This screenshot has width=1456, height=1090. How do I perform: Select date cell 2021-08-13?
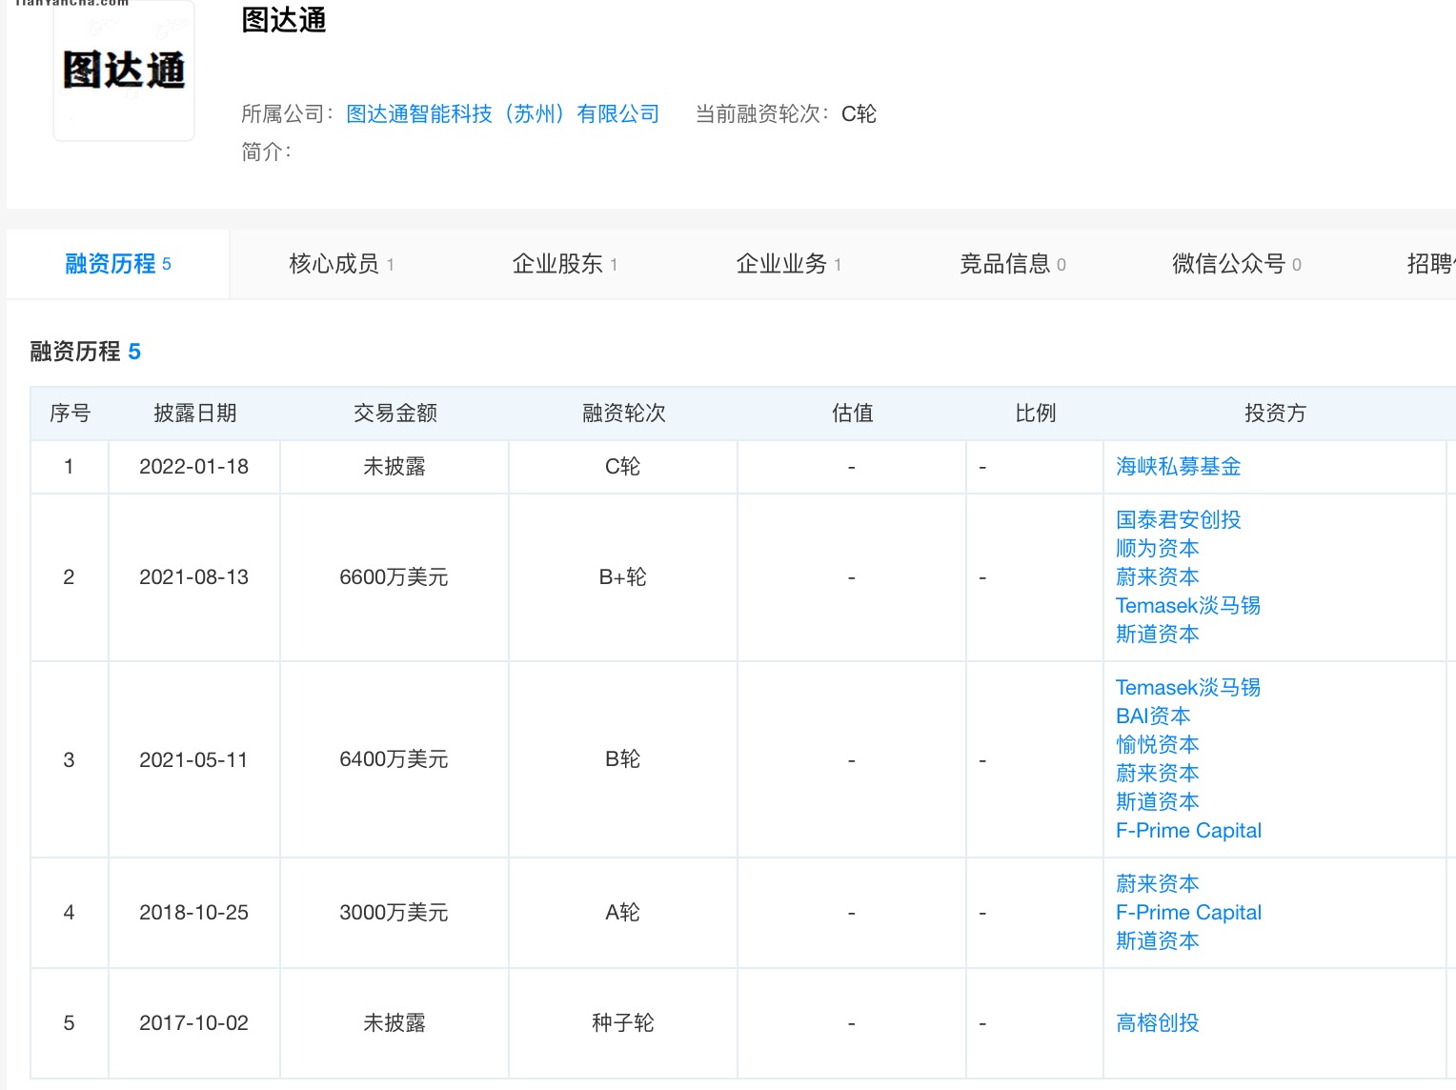point(194,577)
